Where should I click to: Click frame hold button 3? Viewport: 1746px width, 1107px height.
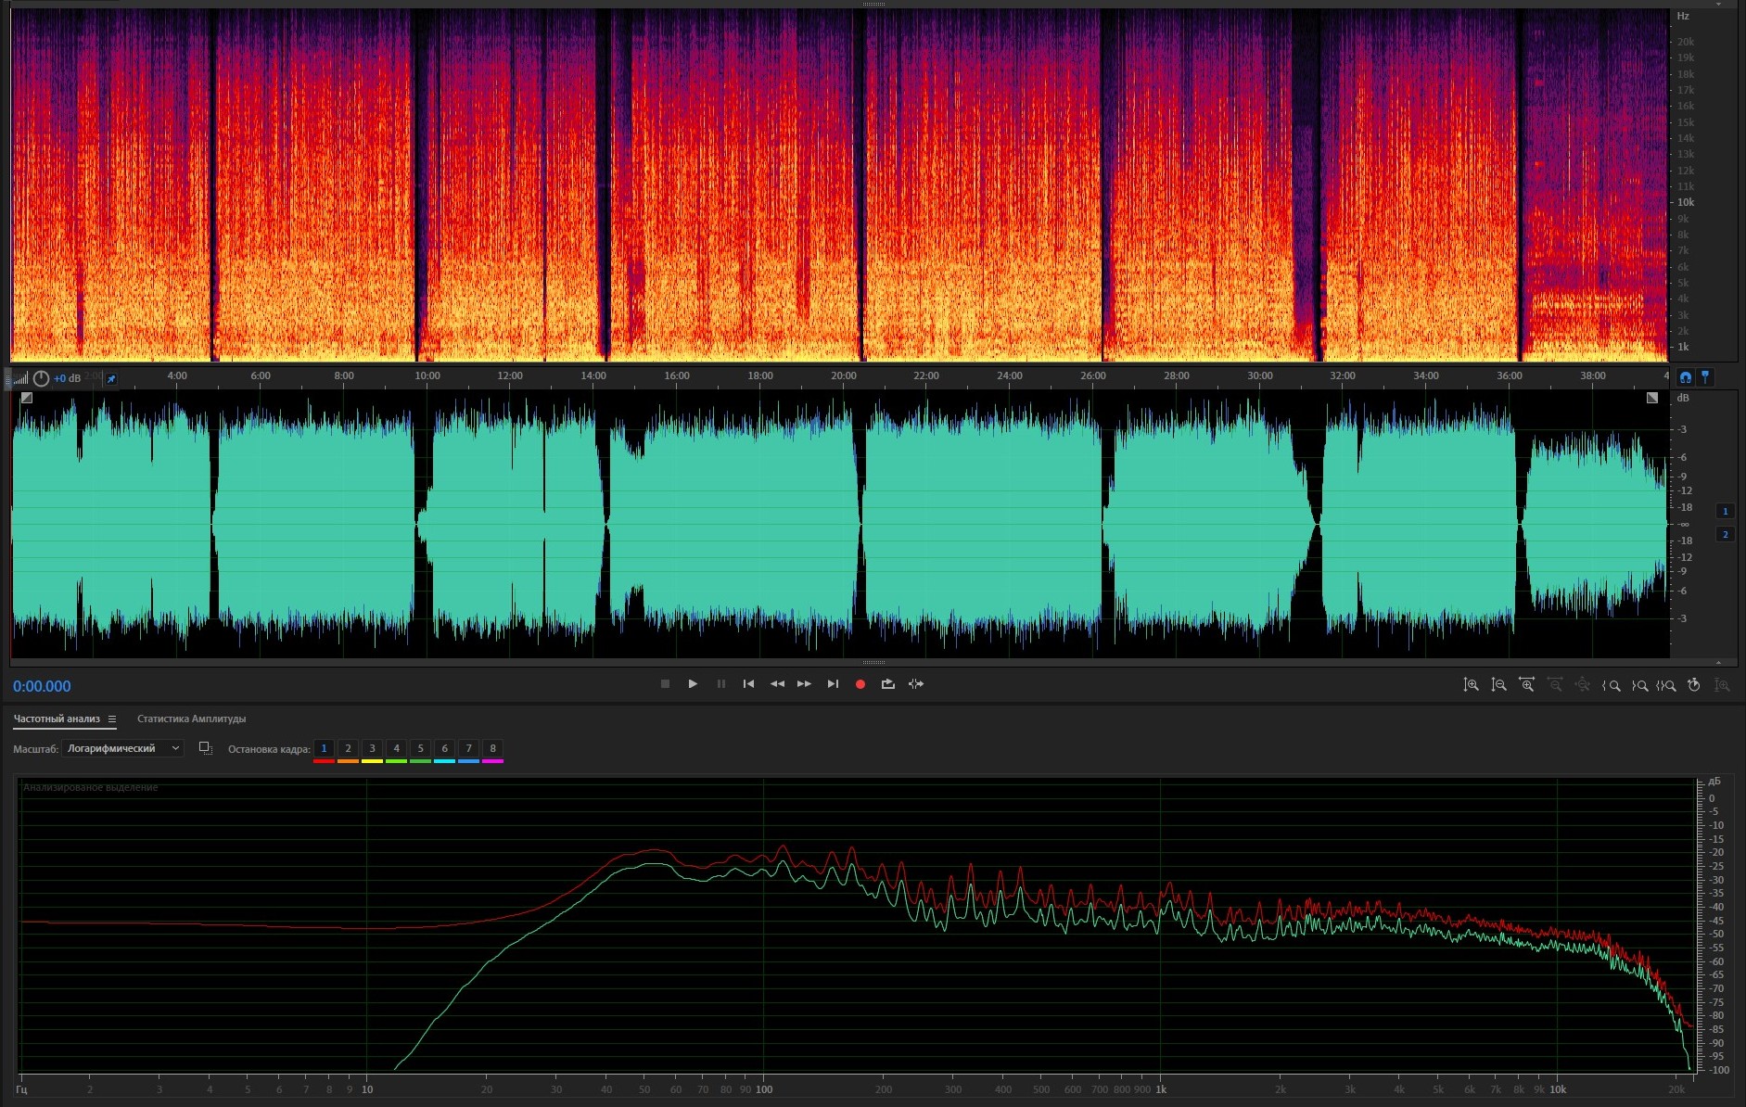372,748
